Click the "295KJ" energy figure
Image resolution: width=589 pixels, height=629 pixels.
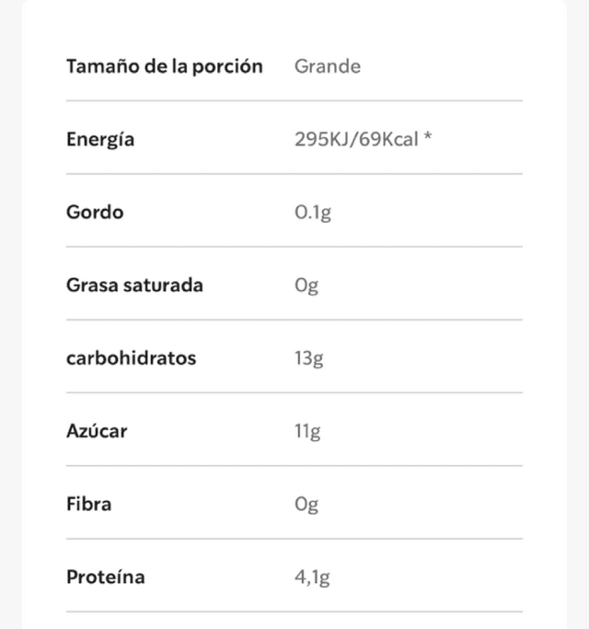pyautogui.click(x=318, y=140)
